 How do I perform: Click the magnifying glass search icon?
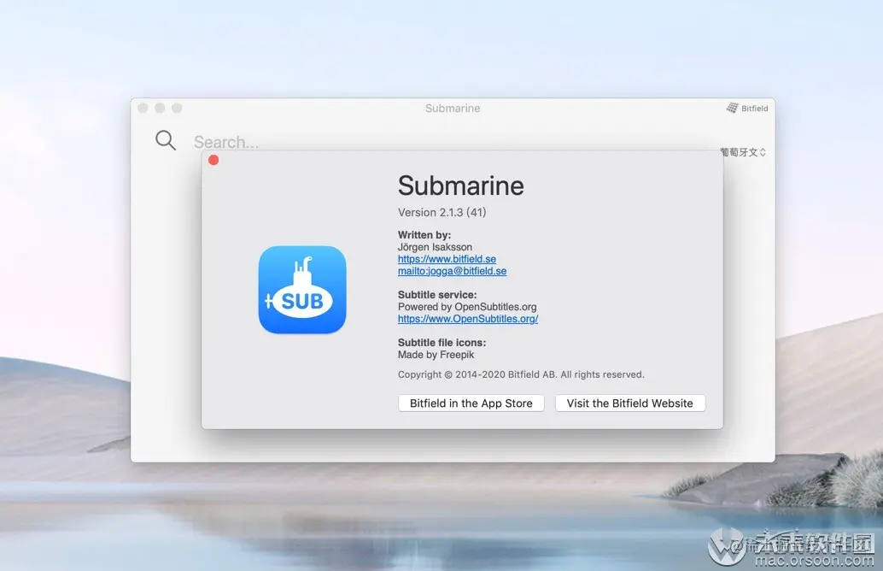click(x=166, y=140)
